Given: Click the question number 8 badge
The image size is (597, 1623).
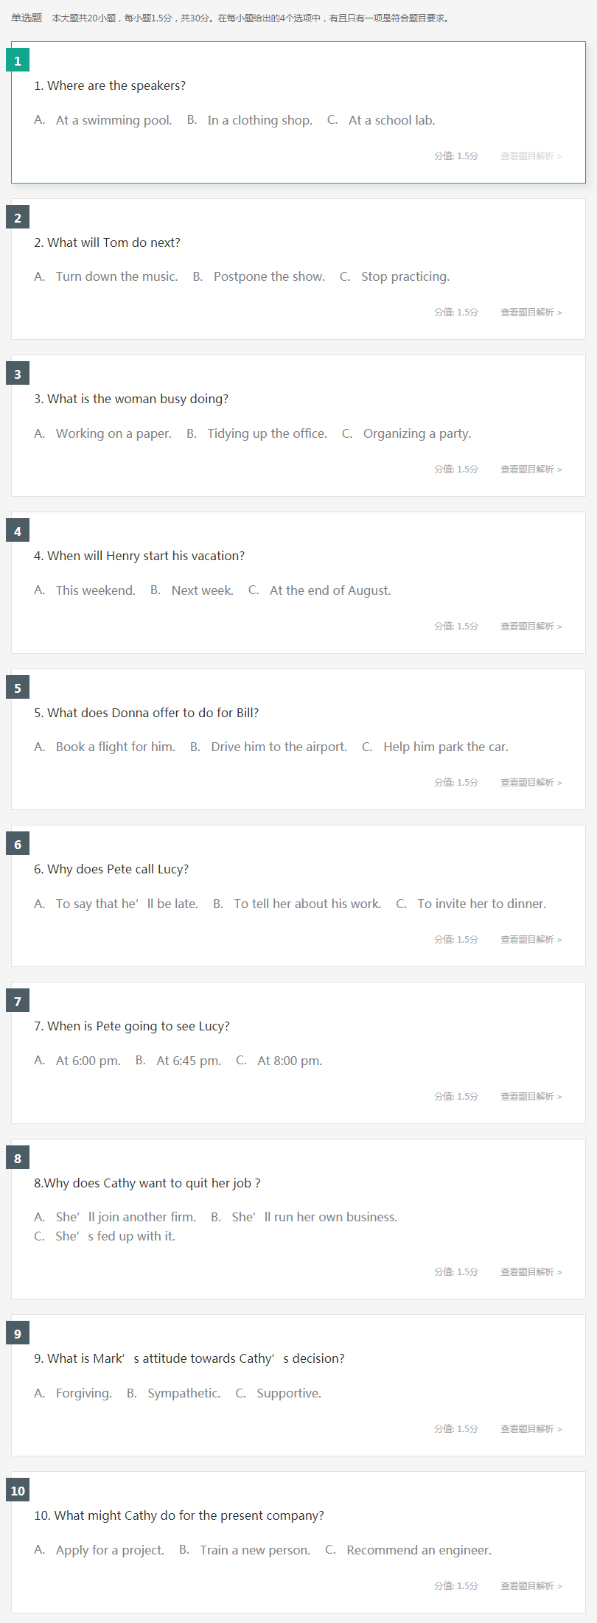Looking at the screenshot, I should (18, 1158).
